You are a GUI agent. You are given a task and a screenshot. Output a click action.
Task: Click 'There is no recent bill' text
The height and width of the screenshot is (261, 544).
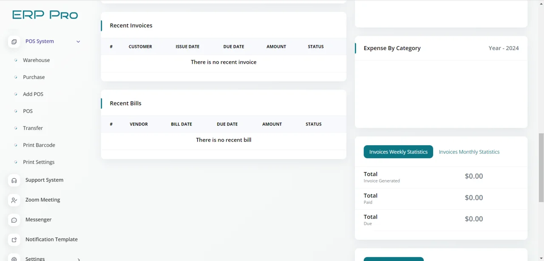coord(224,140)
